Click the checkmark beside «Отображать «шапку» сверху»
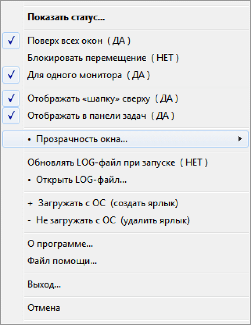Viewport: 251px width, 325px height. coord(11,99)
